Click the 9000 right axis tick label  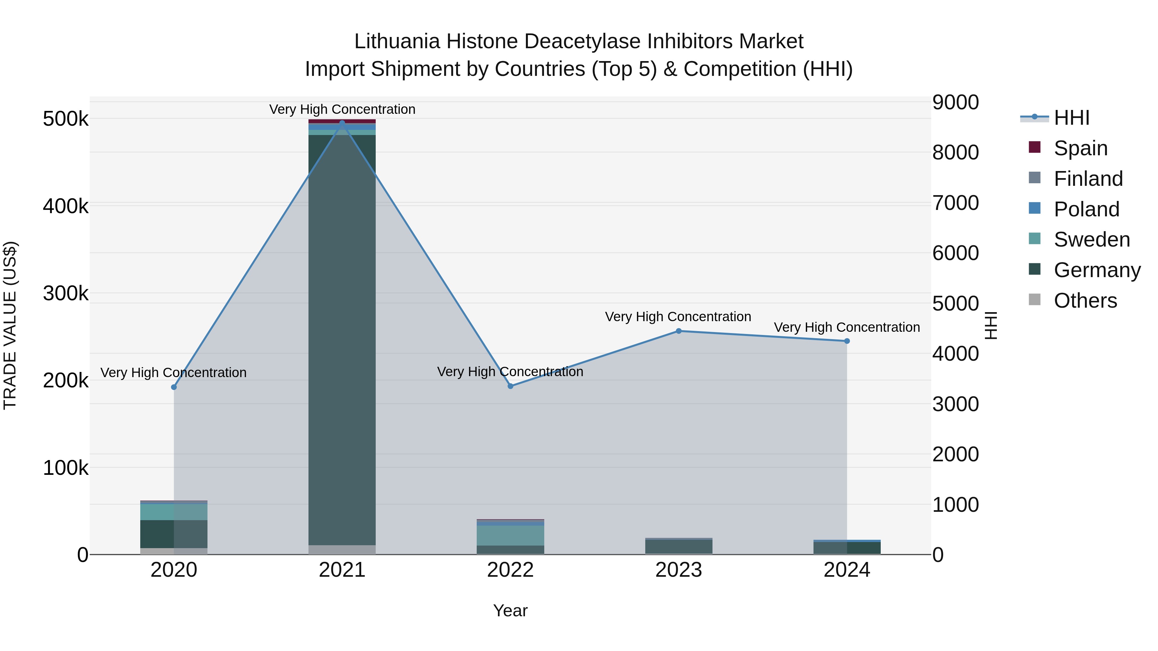[x=956, y=103]
